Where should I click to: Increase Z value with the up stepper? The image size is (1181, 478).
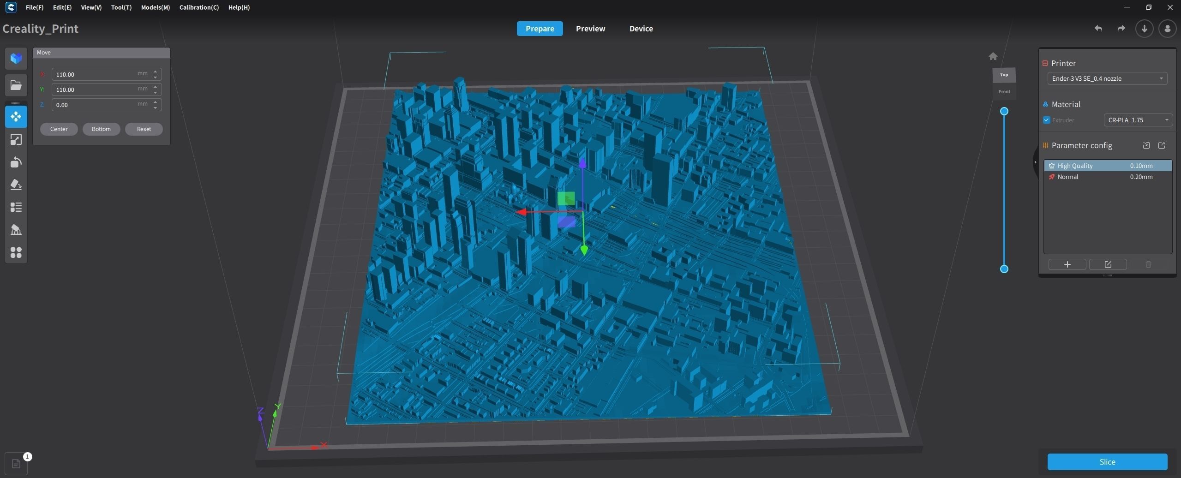click(x=156, y=102)
